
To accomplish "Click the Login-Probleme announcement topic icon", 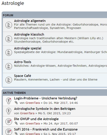I will point(9,101).
